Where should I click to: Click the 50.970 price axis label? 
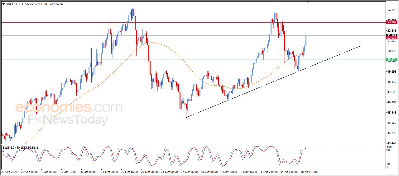coord(392,51)
